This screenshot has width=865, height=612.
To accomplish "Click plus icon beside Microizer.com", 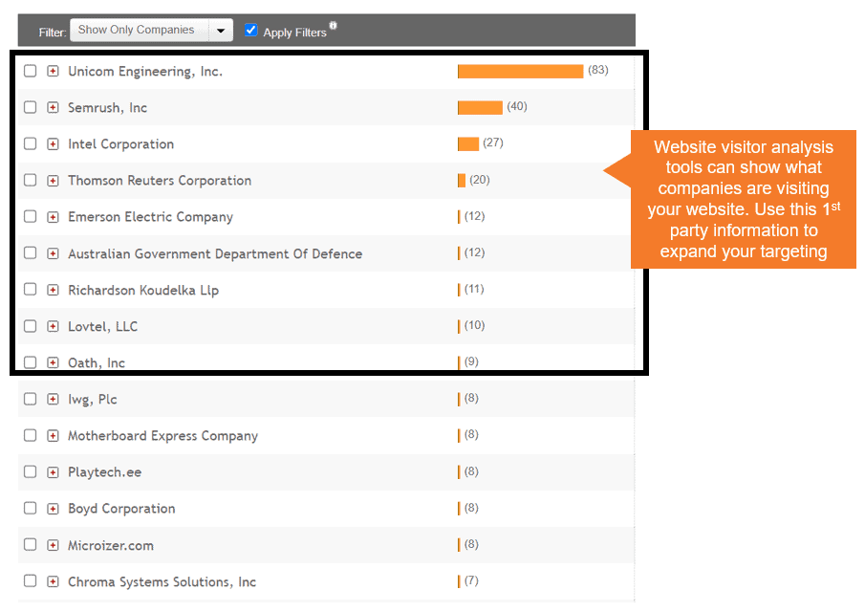I will coord(53,545).
